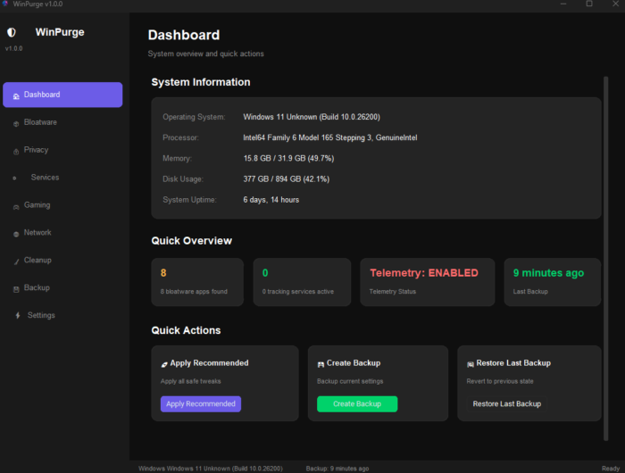Close the WinPurge window
The width and height of the screenshot is (625, 473).
(x=615, y=4)
